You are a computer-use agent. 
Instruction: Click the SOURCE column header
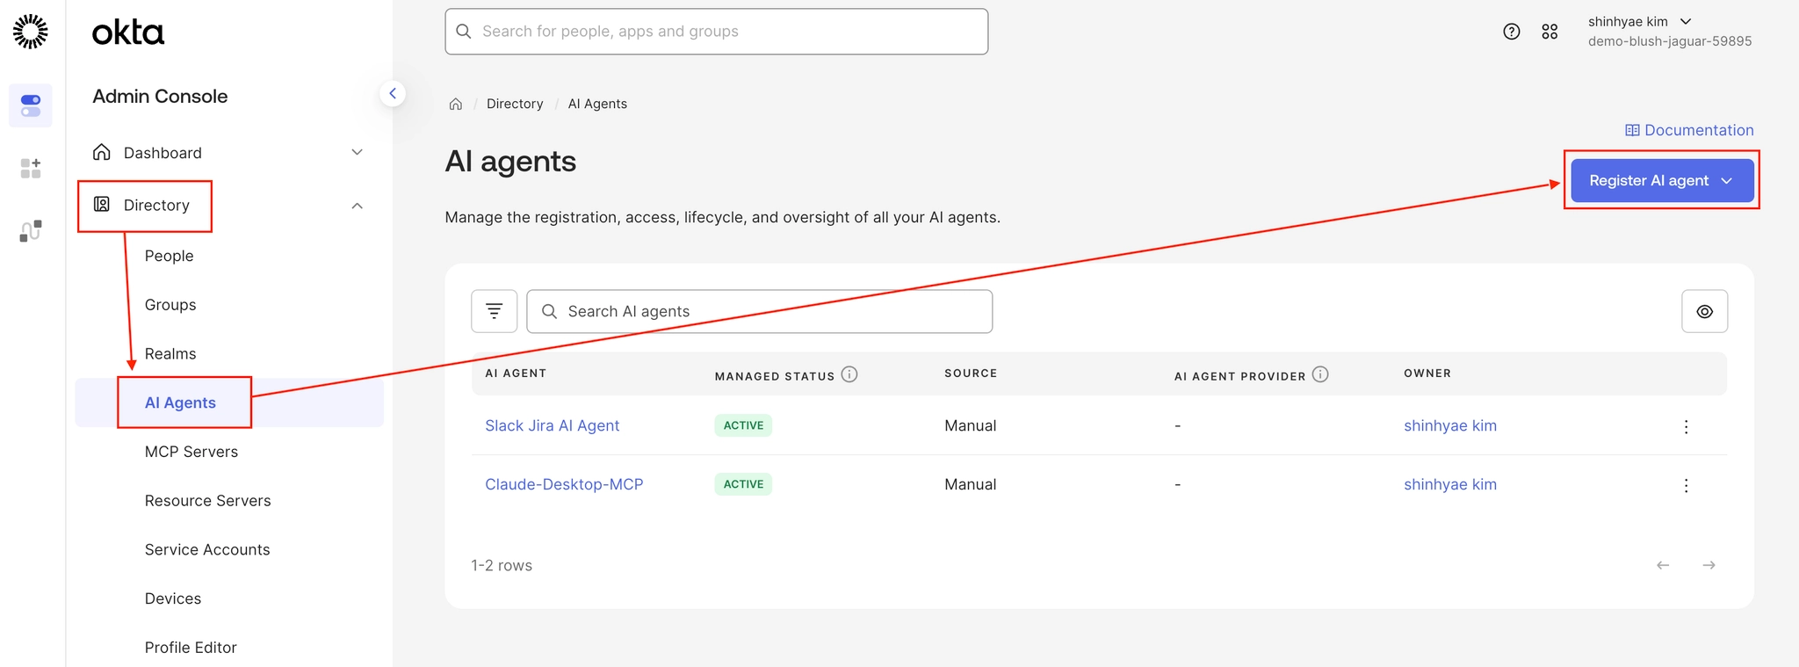click(x=971, y=373)
